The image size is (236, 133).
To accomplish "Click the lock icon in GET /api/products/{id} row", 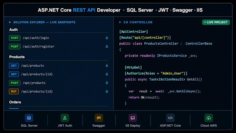I will point(107,74).
